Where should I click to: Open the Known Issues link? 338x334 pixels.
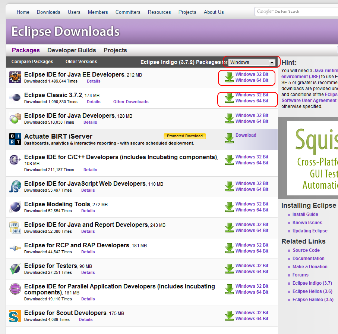307,223
